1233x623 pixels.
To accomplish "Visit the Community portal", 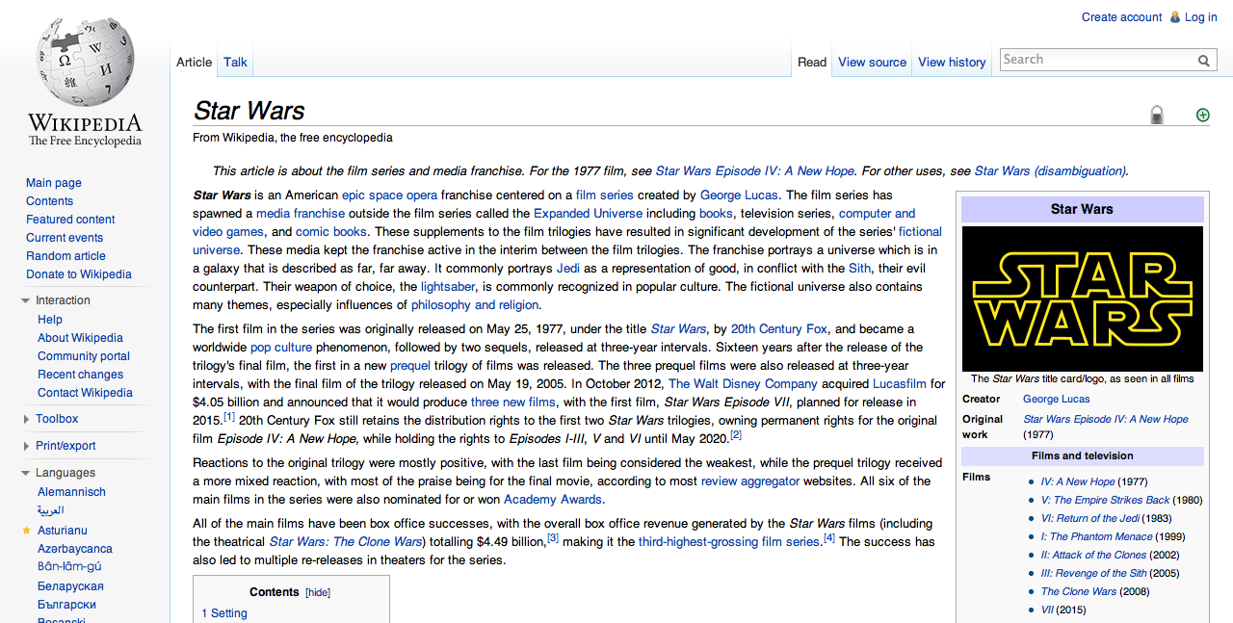I will [x=84, y=356].
